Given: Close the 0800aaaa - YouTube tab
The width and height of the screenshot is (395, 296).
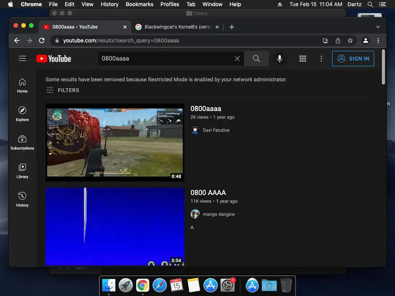Looking at the screenshot, I should (125, 27).
